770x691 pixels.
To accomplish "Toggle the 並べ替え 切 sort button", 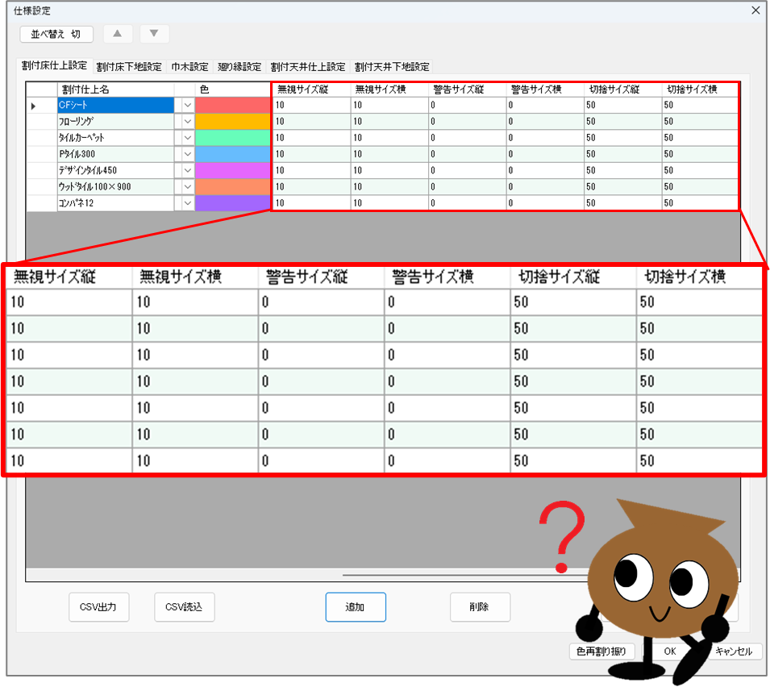I will pyautogui.click(x=56, y=34).
